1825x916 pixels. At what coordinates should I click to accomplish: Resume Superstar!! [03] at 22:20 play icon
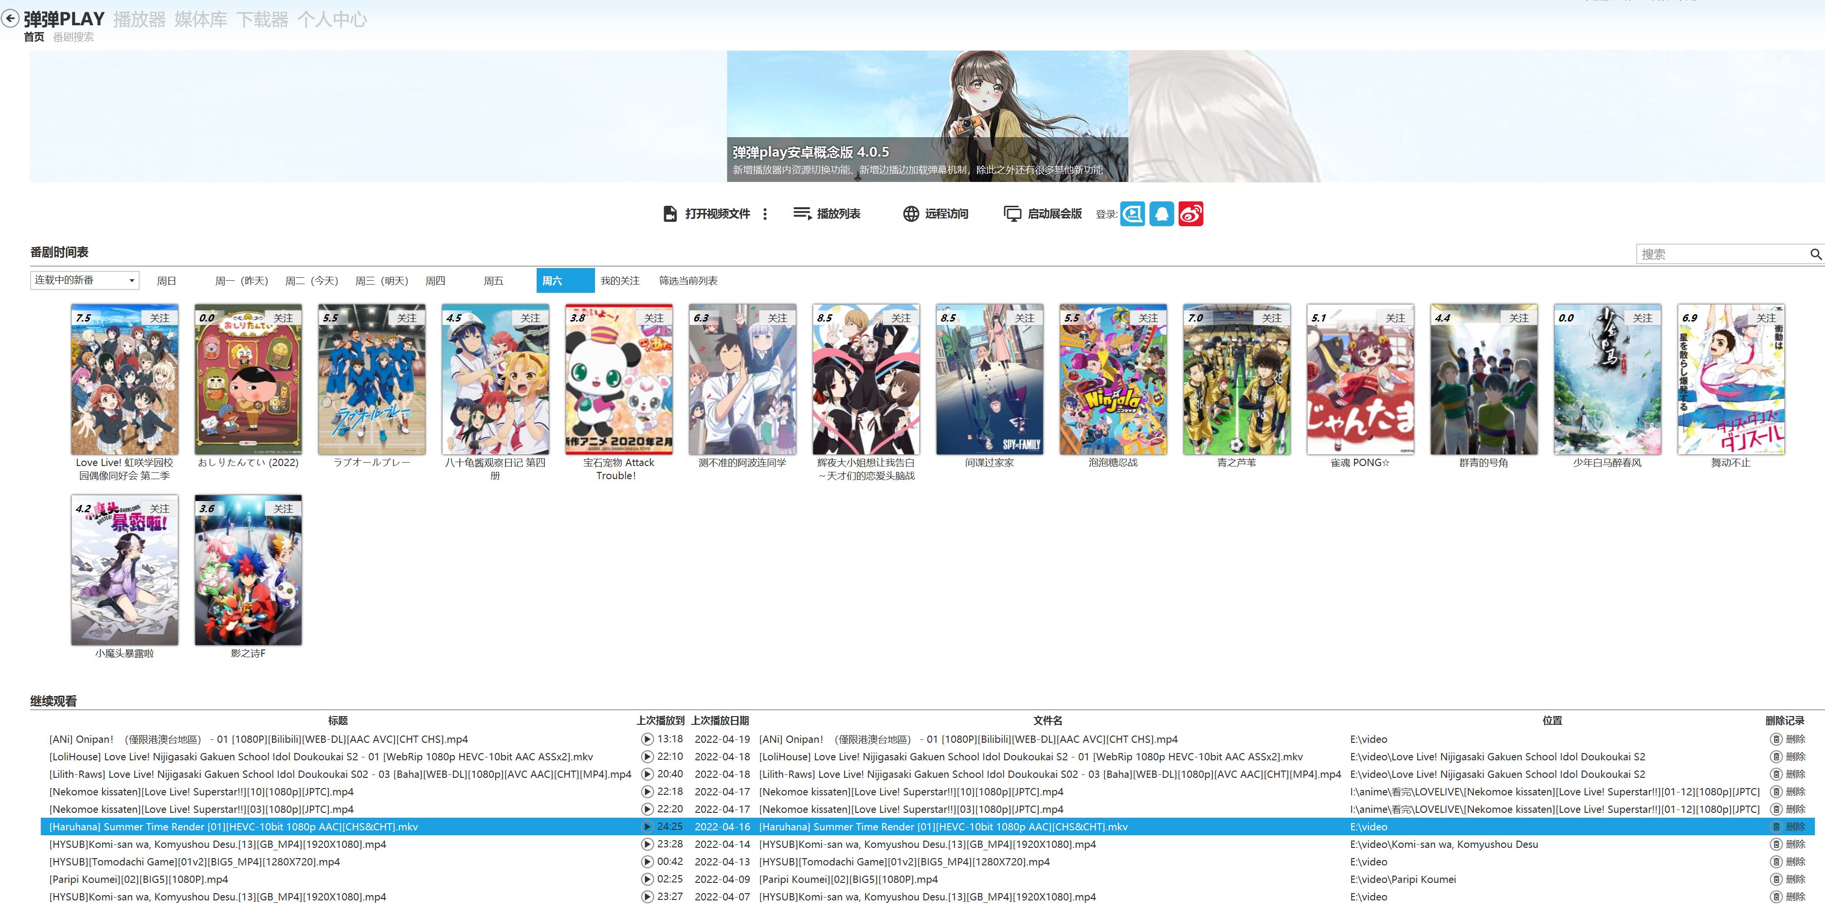click(647, 809)
